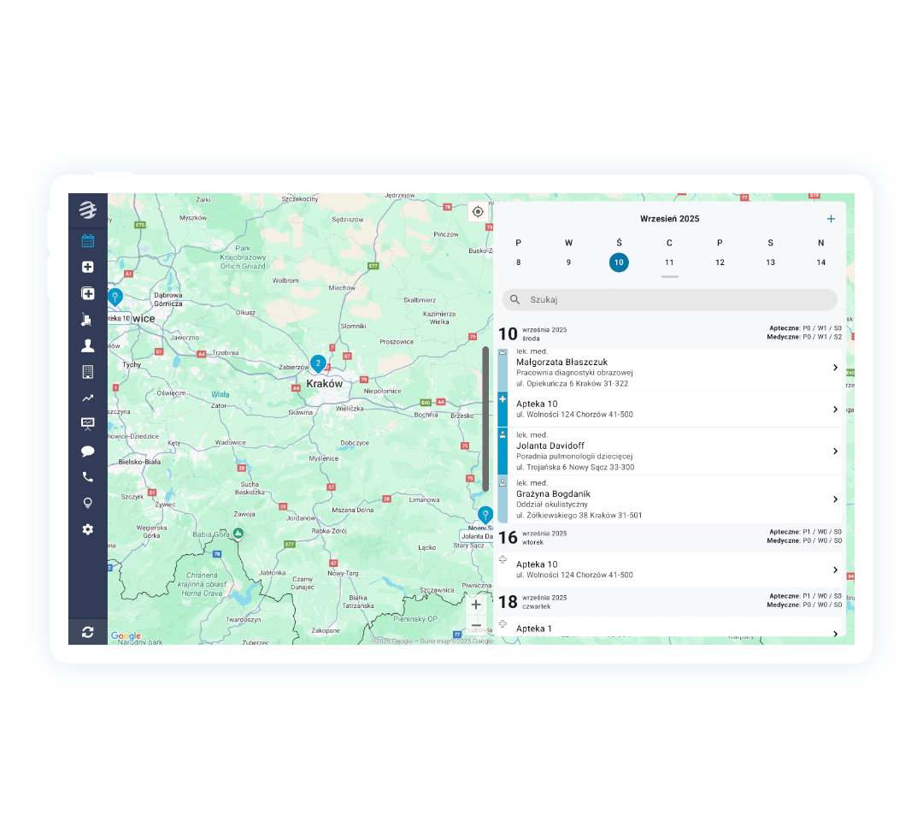Select day 14 in the week strip
Image resolution: width=923 pixels, height=838 pixels.
(820, 263)
